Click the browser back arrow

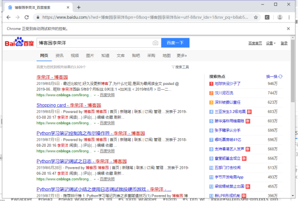[9, 17]
